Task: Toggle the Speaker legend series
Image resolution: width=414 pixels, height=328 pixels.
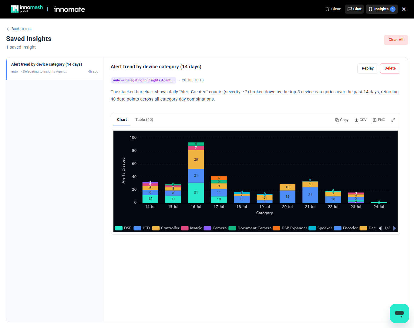Action: point(320,228)
